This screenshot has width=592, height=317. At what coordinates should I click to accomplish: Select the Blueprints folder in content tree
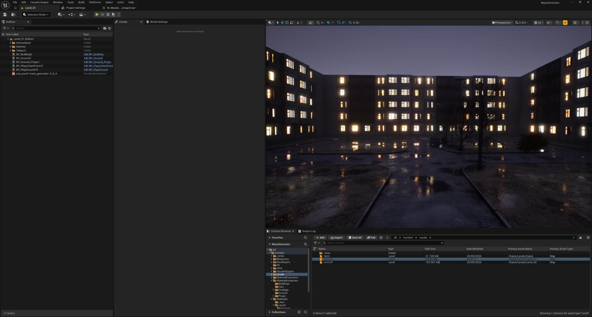(x=283, y=259)
